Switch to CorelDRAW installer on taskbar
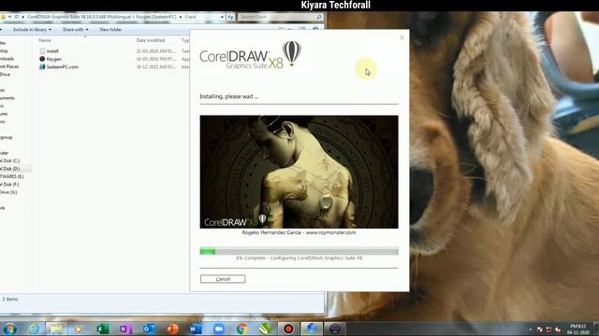This screenshot has width=599, height=336. click(335, 329)
